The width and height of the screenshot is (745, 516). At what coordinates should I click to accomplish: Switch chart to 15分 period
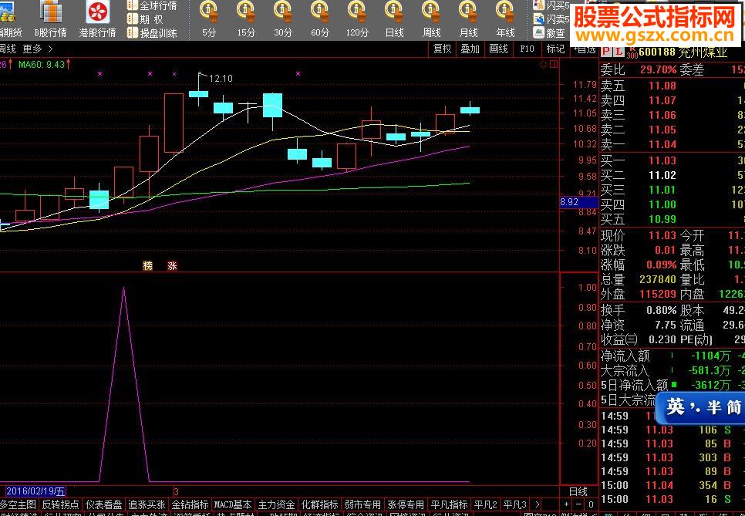246,20
